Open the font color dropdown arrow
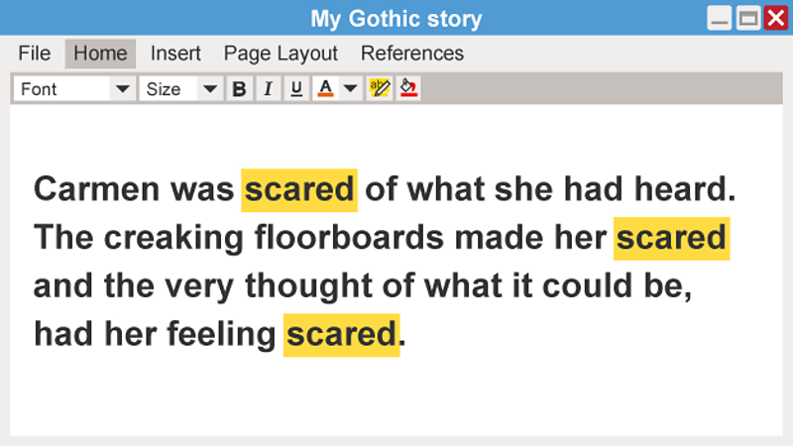Viewport: 793px width, 446px height. click(350, 89)
